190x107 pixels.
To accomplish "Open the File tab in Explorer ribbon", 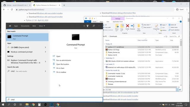I will (88, 22).
